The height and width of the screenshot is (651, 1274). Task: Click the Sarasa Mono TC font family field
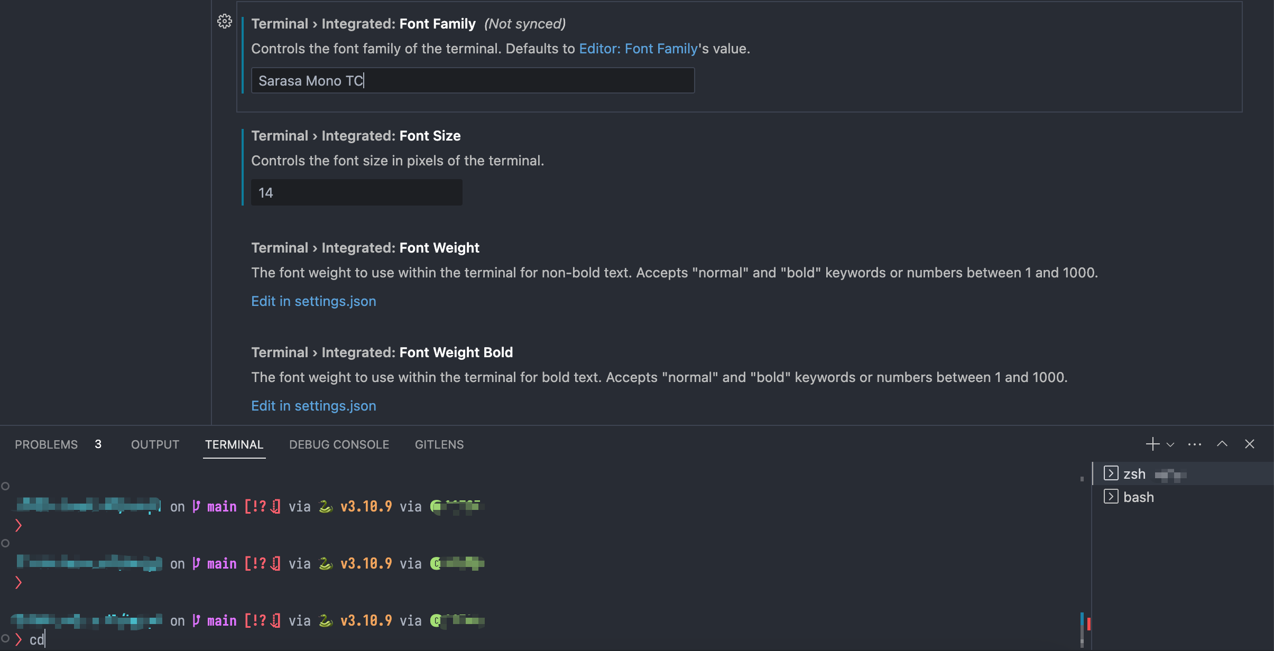(x=472, y=80)
